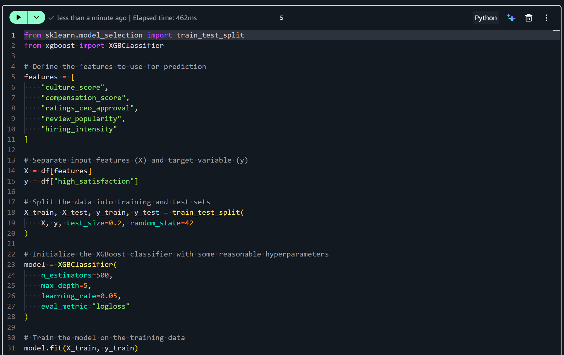564x355 pixels.
Task: Click the elapsed time status text
Action: pos(165,18)
